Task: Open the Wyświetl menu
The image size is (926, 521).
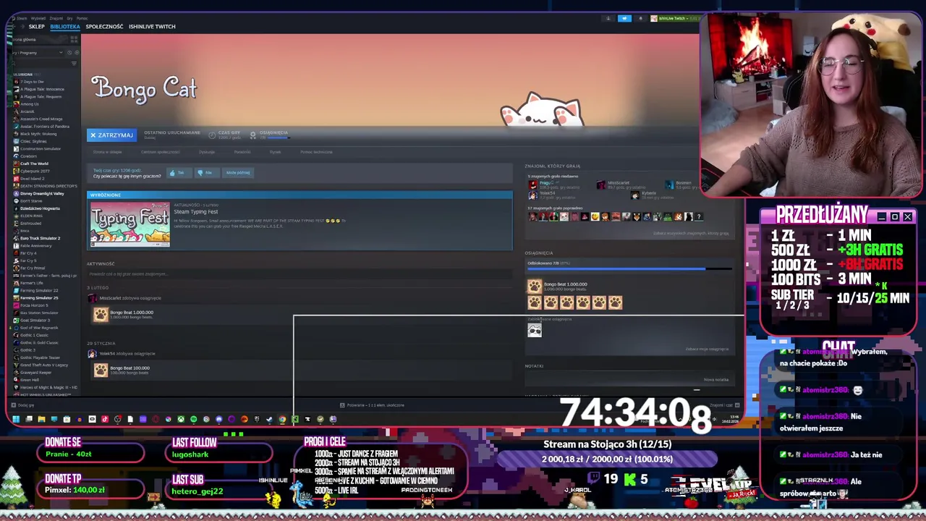Action: (38, 18)
